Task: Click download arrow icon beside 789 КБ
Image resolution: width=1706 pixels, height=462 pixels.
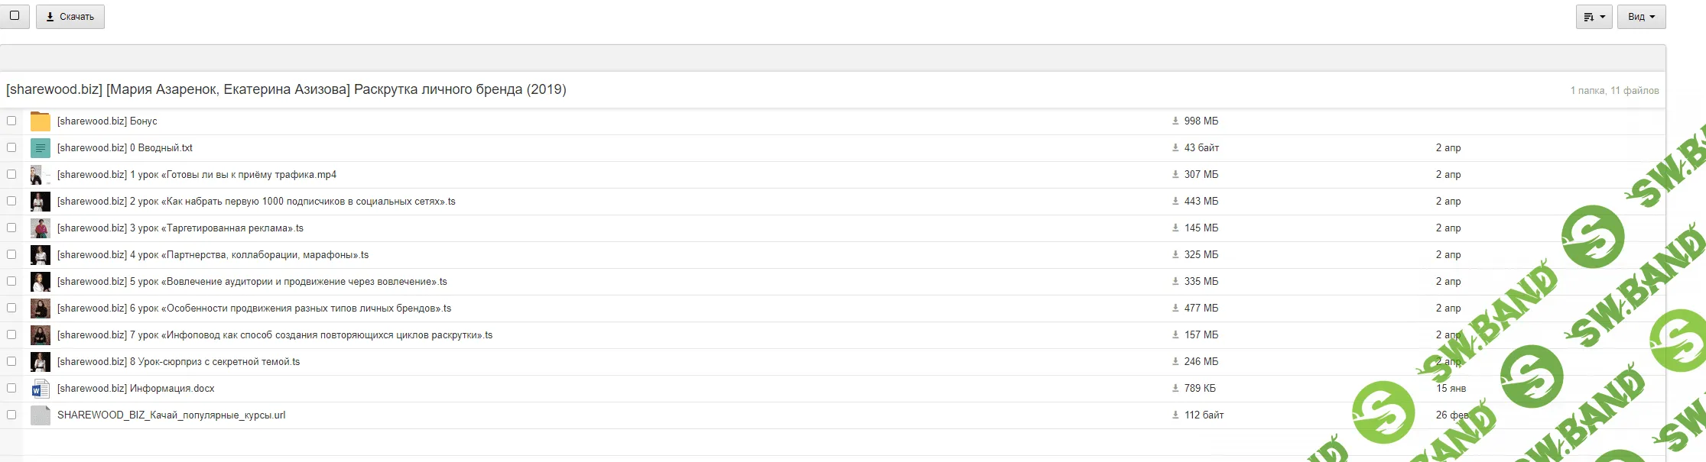Action: [x=1175, y=389]
